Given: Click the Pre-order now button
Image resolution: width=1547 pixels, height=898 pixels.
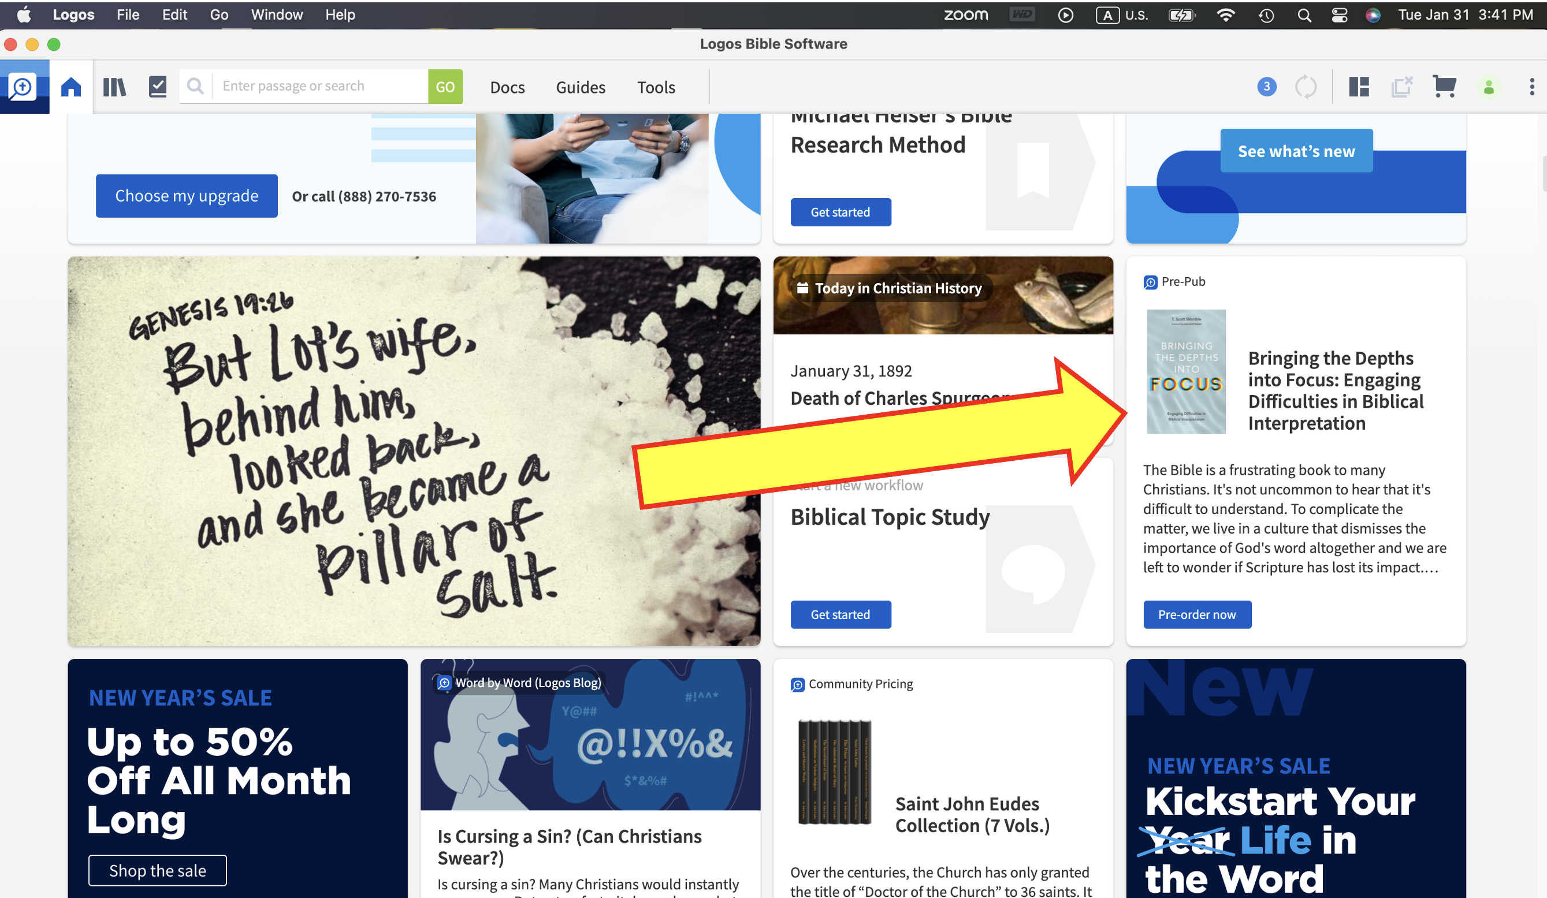Looking at the screenshot, I should pos(1196,614).
